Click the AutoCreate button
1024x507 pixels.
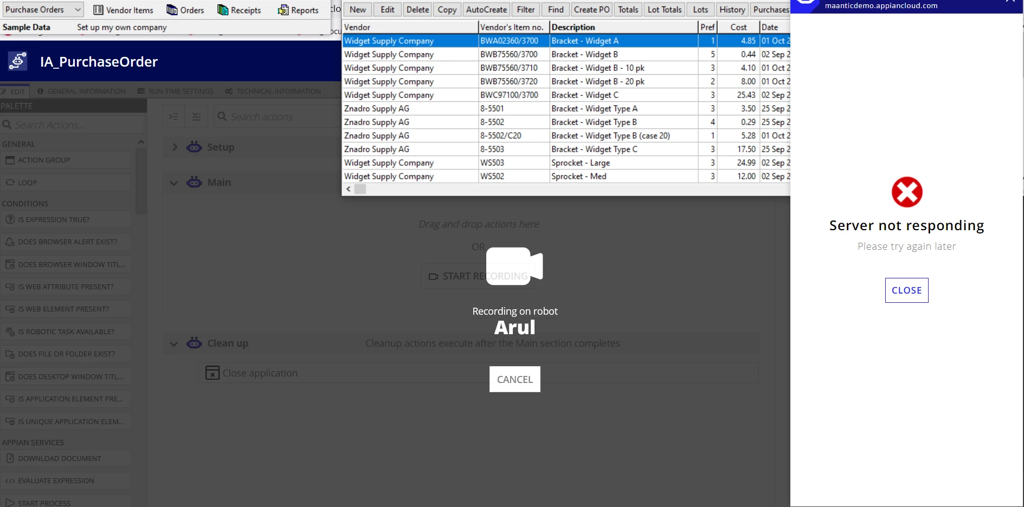click(x=486, y=10)
